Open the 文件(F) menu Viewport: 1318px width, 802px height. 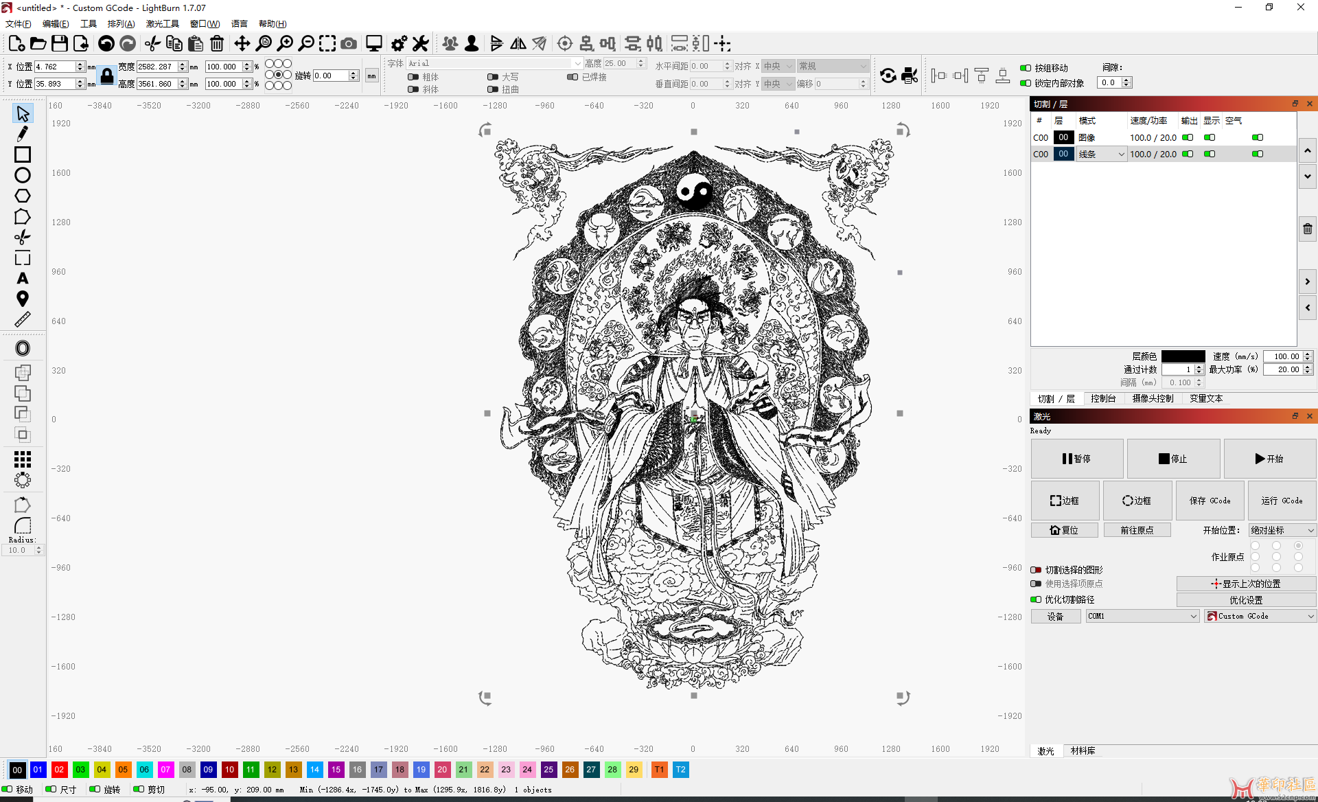click(x=19, y=24)
